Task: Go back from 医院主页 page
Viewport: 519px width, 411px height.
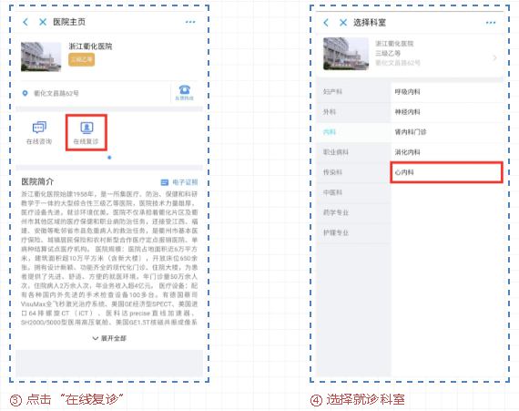Action: (25, 22)
